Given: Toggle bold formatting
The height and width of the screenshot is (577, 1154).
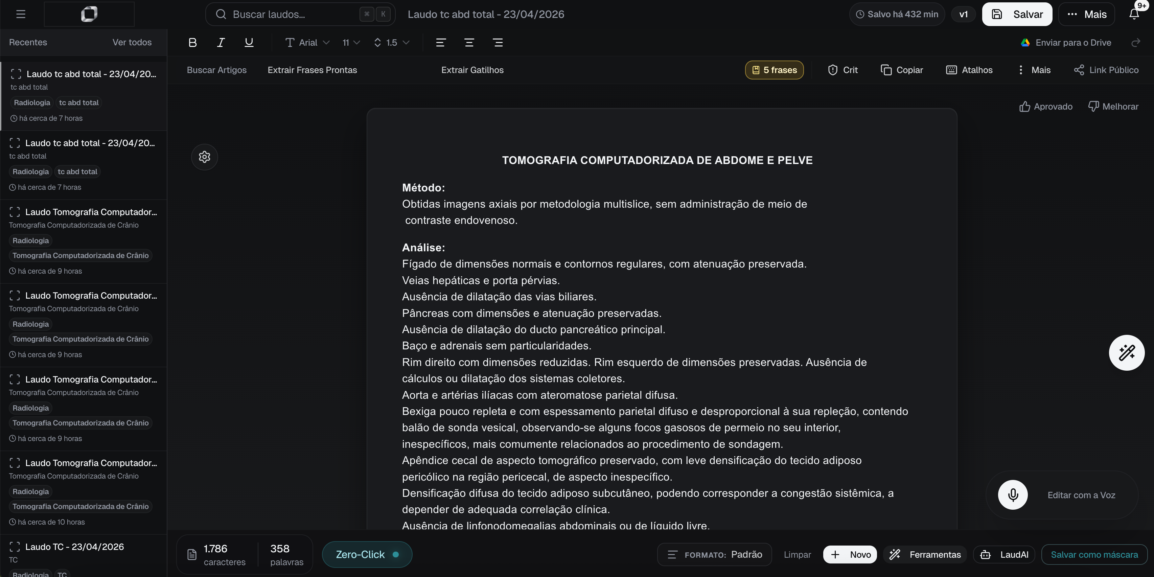Looking at the screenshot, I should (x=193, y=42).
